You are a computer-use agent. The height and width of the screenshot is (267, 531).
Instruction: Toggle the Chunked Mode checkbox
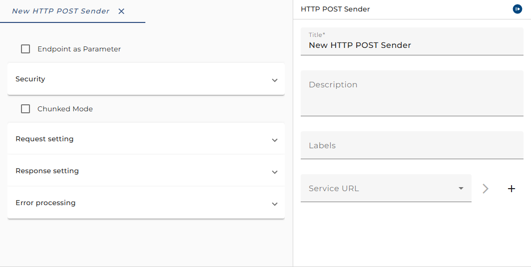click(25, 109)
